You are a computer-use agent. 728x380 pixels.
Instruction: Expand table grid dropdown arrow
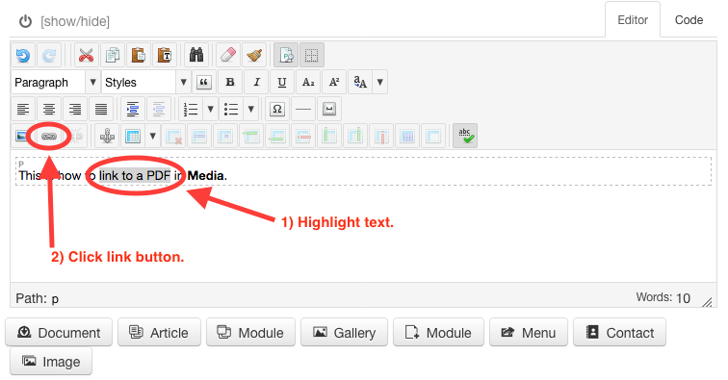point(152,137)
